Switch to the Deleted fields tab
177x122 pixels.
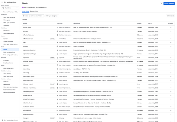[34, 11]
